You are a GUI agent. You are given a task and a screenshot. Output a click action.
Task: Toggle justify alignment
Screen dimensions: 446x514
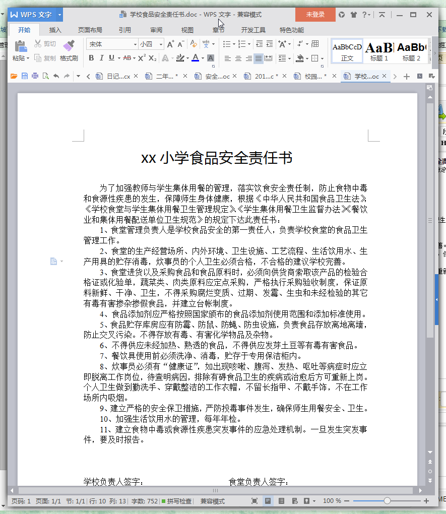click(x=259, y=58)
